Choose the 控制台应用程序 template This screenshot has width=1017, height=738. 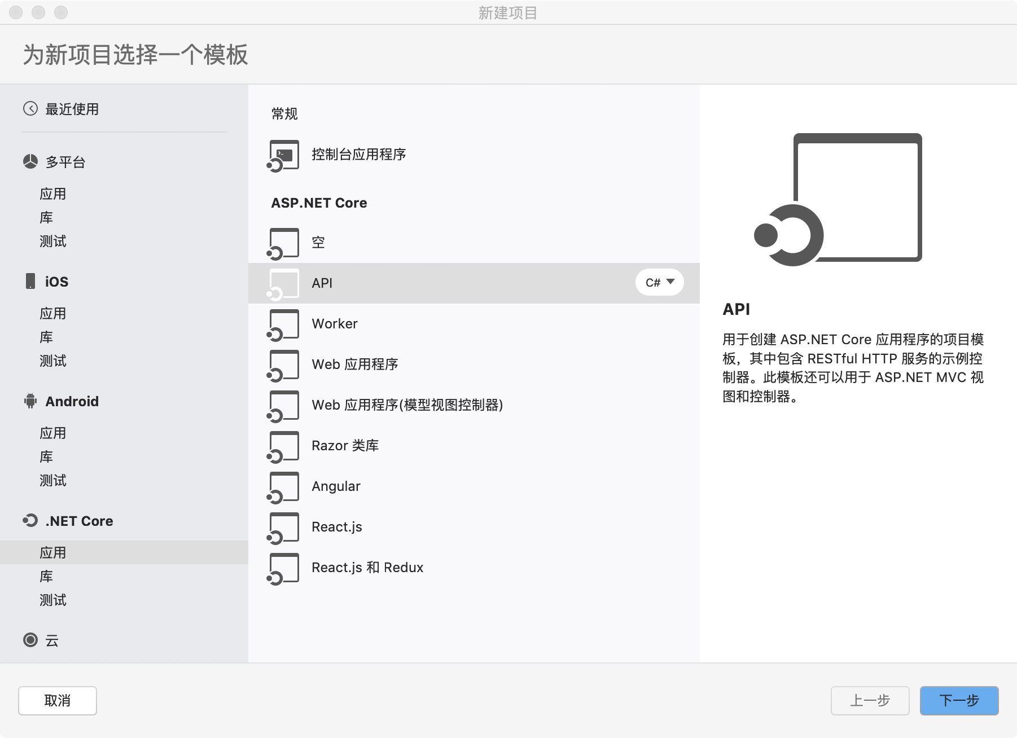pyautogui.click(x=474, y=155)
